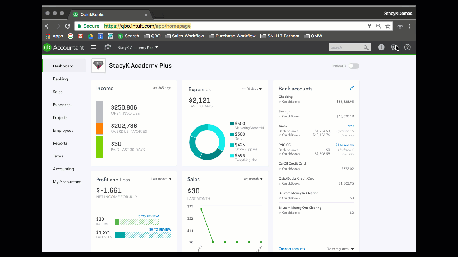Click the green Income bar segment

tap(99, 147)
